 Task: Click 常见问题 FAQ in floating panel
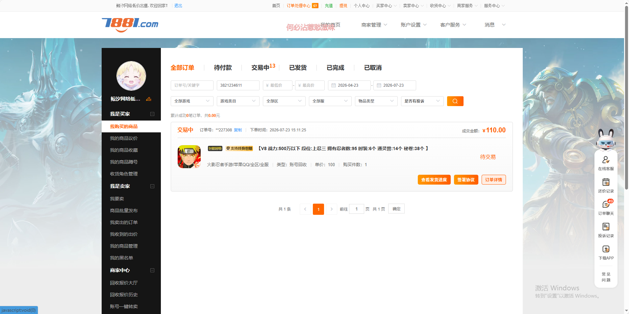point(606,277)
